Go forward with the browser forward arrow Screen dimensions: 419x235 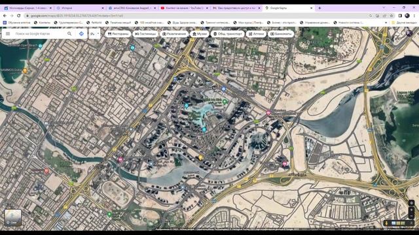point(12,16)
